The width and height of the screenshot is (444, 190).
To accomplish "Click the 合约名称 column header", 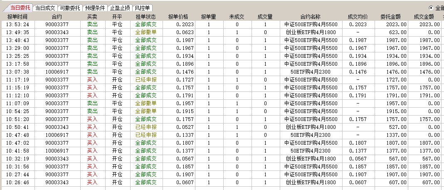I will coord(311,17).
